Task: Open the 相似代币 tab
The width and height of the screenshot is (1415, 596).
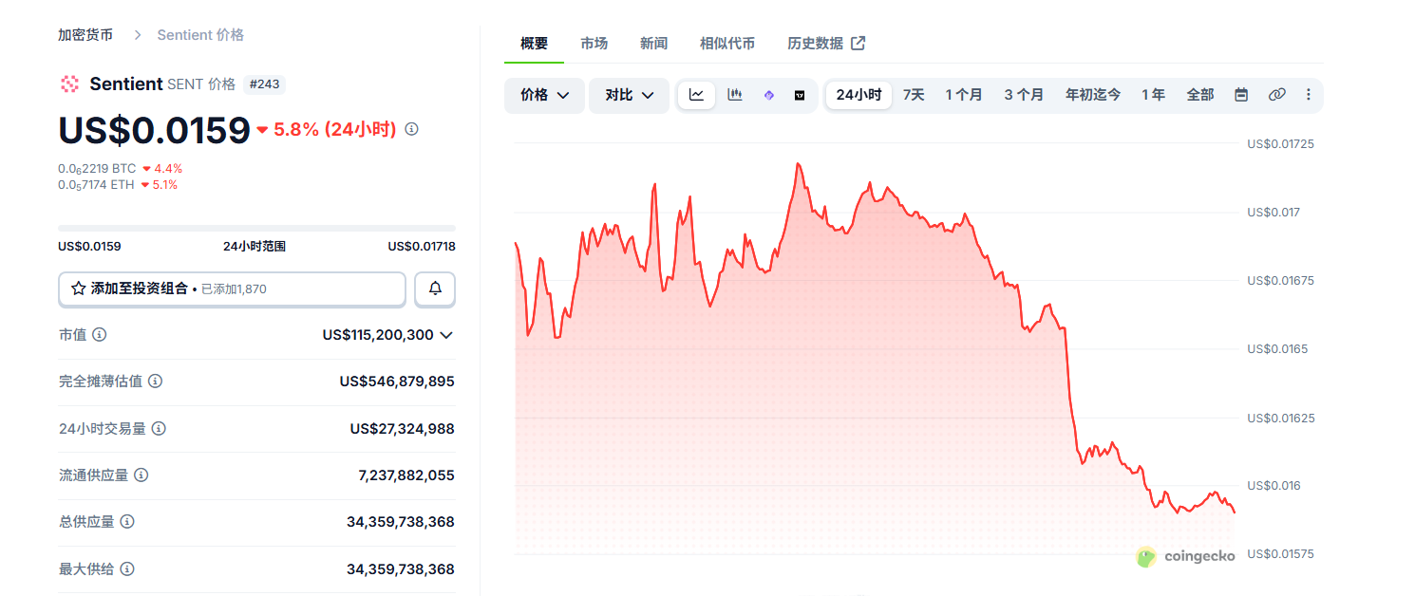Action: (727, 43)
